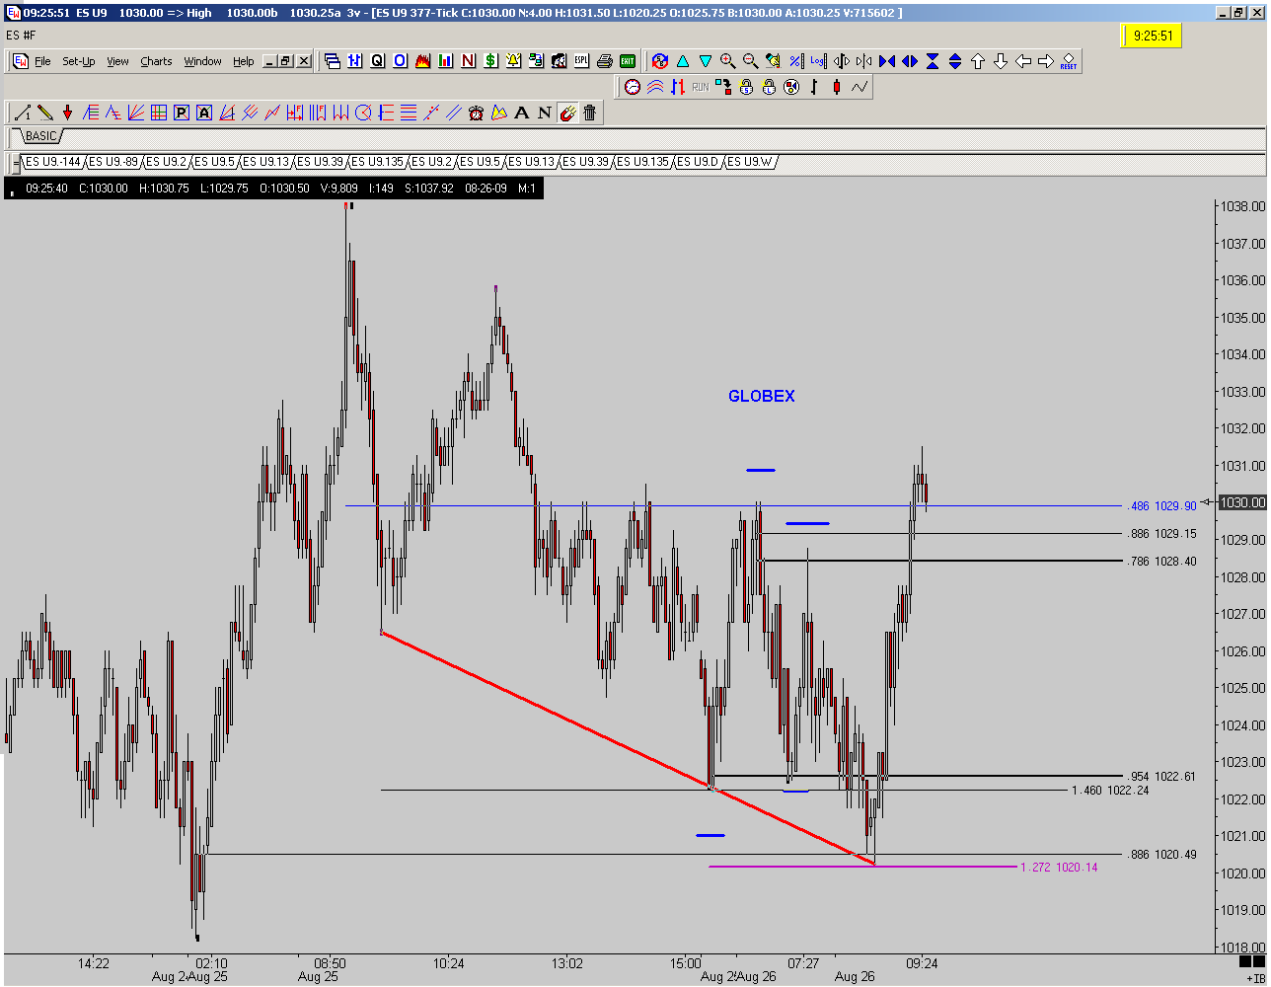
Task: Click the white scroll up arrow
Action: pos(978,61)
